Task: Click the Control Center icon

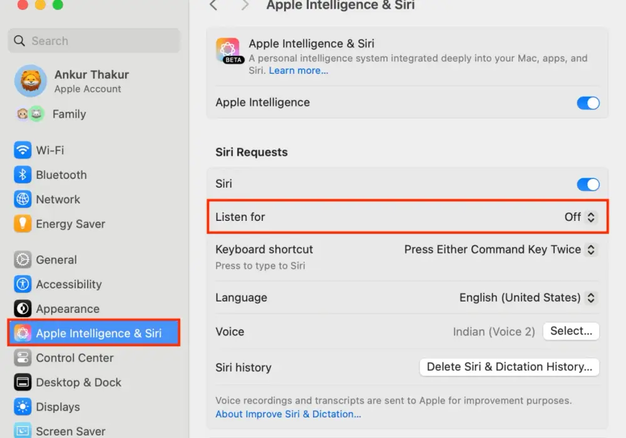Action: pos(23,358)
